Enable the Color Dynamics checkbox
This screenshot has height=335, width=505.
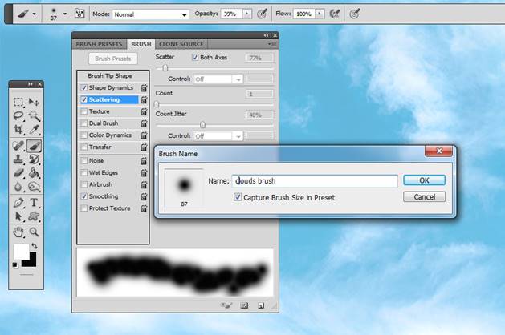83,135
